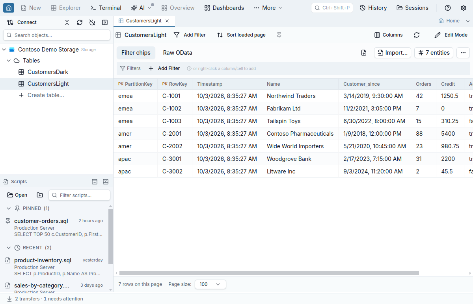The image size is (473, 304).
Task: Click the Scripts list vertical scrollbar
Action: coord(110,237)
